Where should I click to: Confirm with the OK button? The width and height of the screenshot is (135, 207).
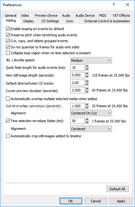[71, 201]
